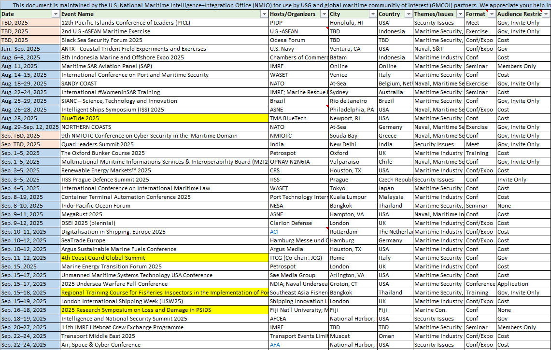Select the SeaTrade Europe cell
The height and width of the screenshot is (350, 551).
click(165, 241)
